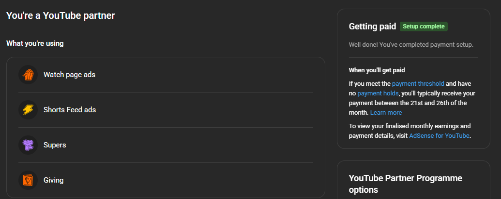Click the Learn more link

(x=386, y=112)
